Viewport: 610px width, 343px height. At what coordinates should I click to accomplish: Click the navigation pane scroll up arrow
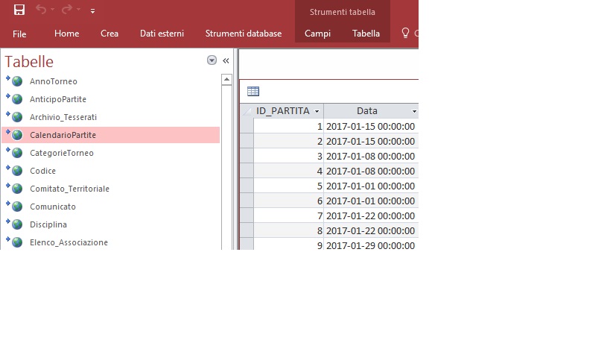(x=227, y=80)
